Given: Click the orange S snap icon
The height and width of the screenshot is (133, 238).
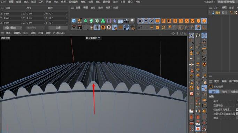Looking at the screenshot, I should tap(103, 27).
